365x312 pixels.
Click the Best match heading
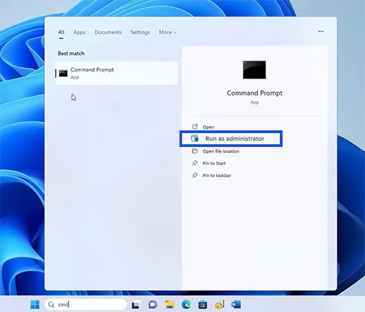[x=71, y=53]
